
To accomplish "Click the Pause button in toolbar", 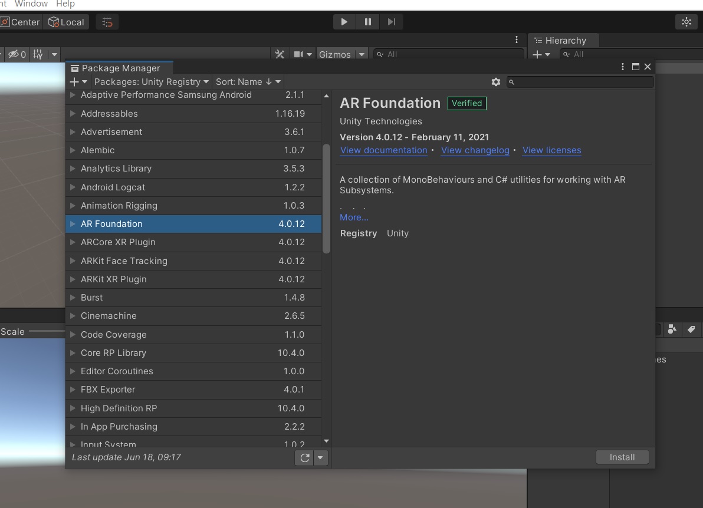I will tap(367, 22).
